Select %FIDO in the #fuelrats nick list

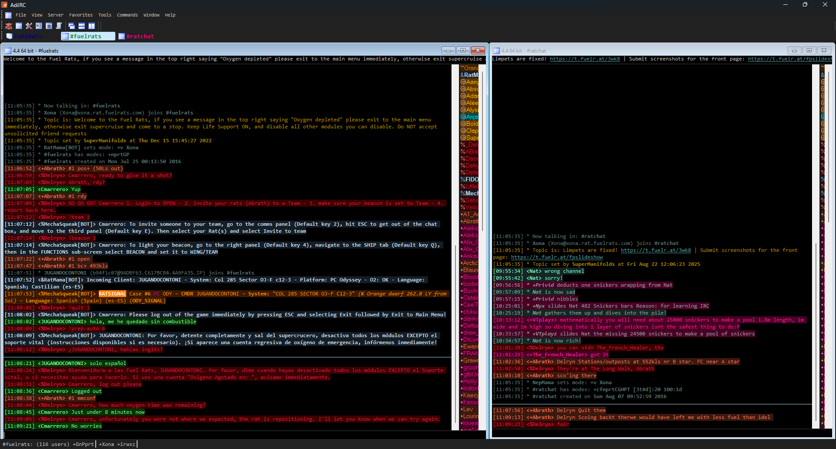[469, 179]
